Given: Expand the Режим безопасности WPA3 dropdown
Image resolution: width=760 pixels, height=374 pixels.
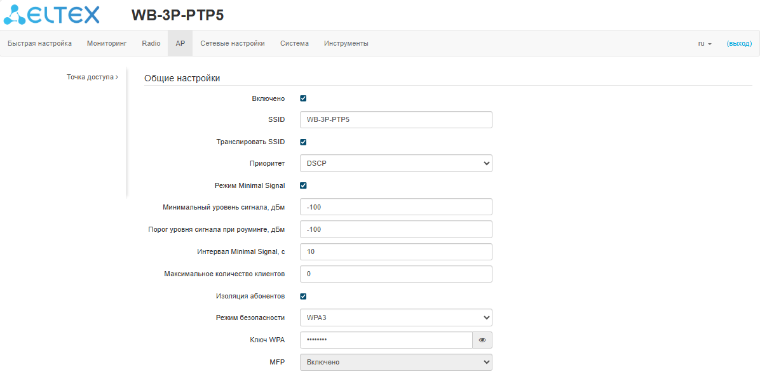Looking at the screenshot, I should click(396, 317).
